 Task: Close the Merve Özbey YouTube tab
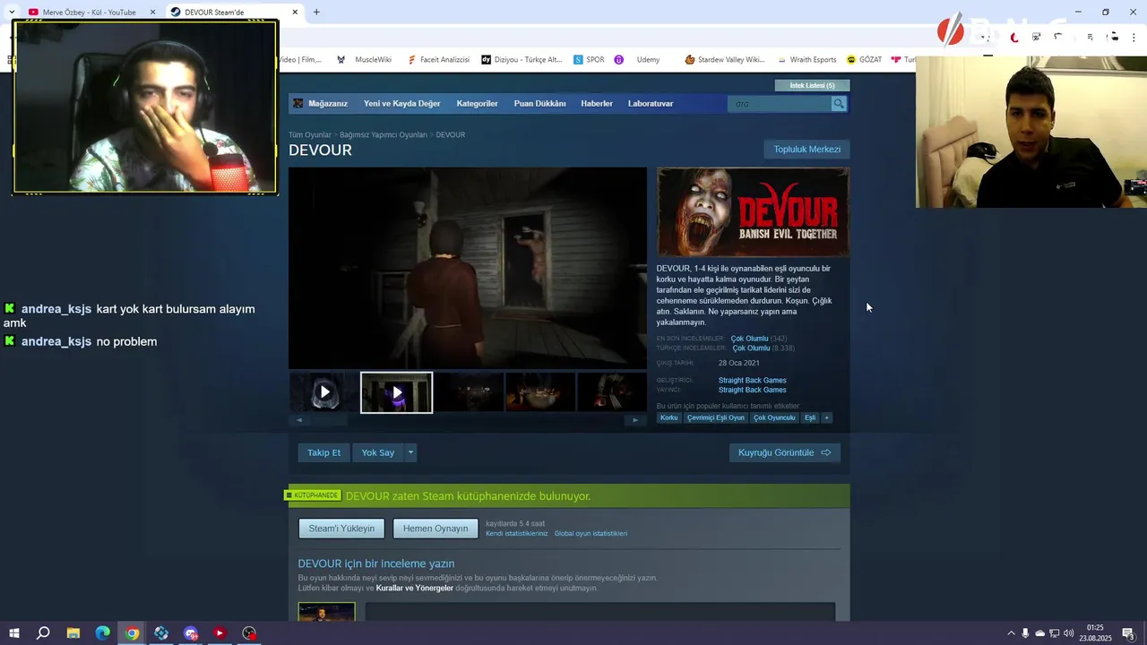pyautogui.click(x=152, y=12)
